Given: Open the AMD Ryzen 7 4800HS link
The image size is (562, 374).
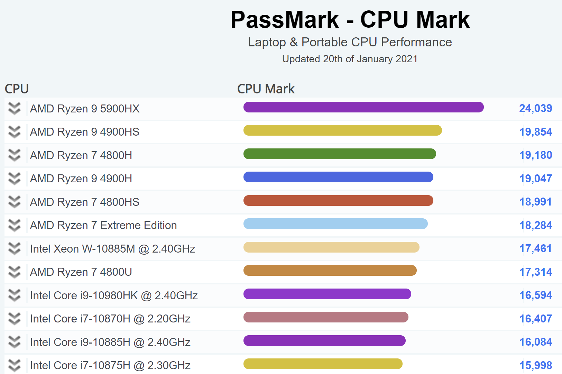Looking at the screenshot, I should (84, 202).
